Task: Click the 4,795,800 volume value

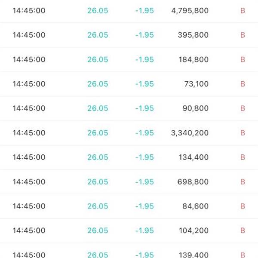Action: coord(190,10)
